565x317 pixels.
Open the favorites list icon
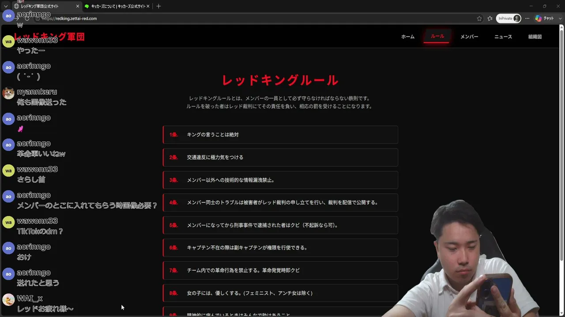[x=490, y=18]
